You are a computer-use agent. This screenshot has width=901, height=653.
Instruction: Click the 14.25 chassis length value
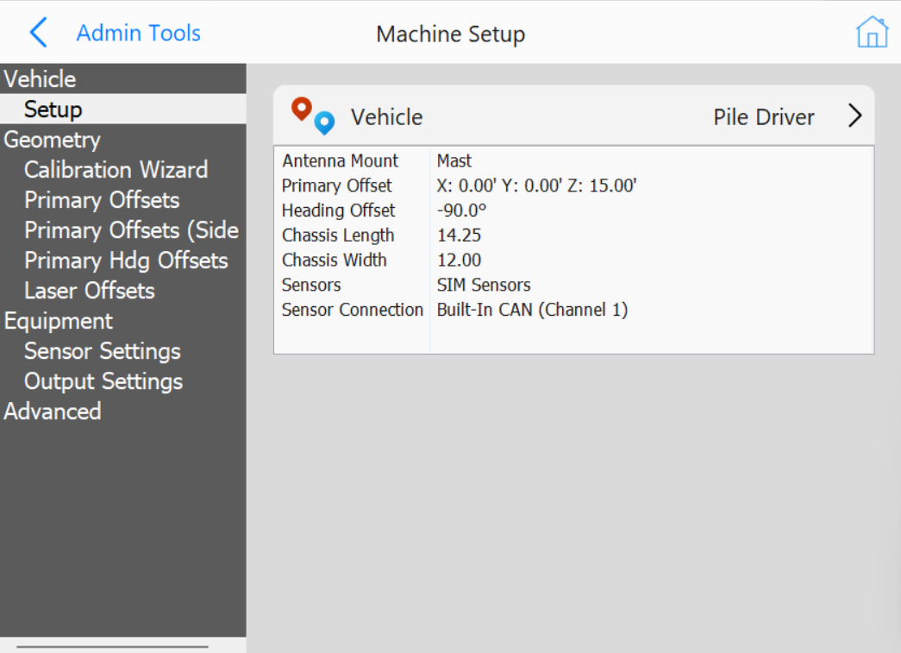click(459, 235)
